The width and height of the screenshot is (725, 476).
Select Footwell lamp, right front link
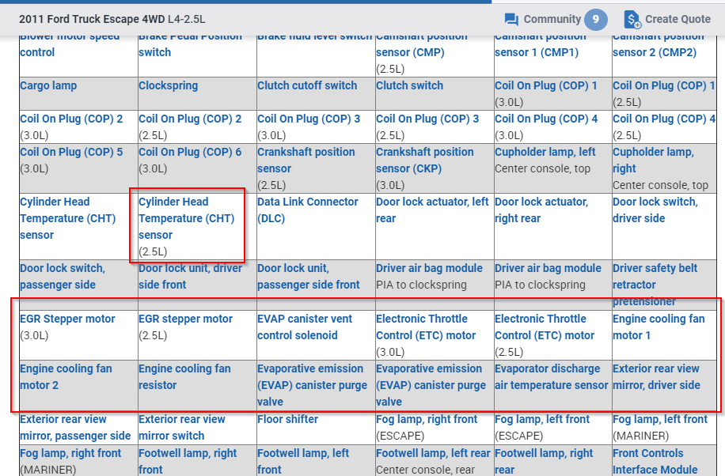point(188,461)
